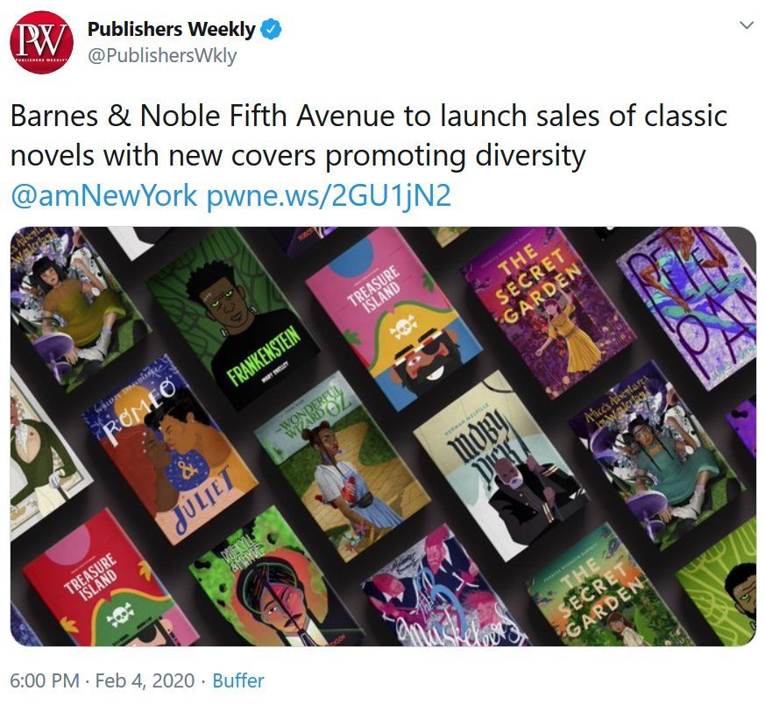The width and height of the screenshot is (765, 705).
Task: Open the tweet options chevron
Action: [x=747, y=25]
